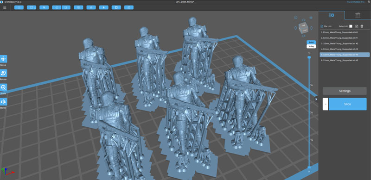The width and height of the screenshot is (371, 180).
Task: Select file 2.32mm_MetalThung_Supported.stl #1
Action: point(345,38)
